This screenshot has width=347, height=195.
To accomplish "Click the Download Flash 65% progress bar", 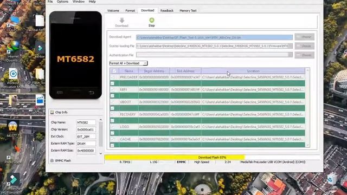I will click(x=212, y=158).
